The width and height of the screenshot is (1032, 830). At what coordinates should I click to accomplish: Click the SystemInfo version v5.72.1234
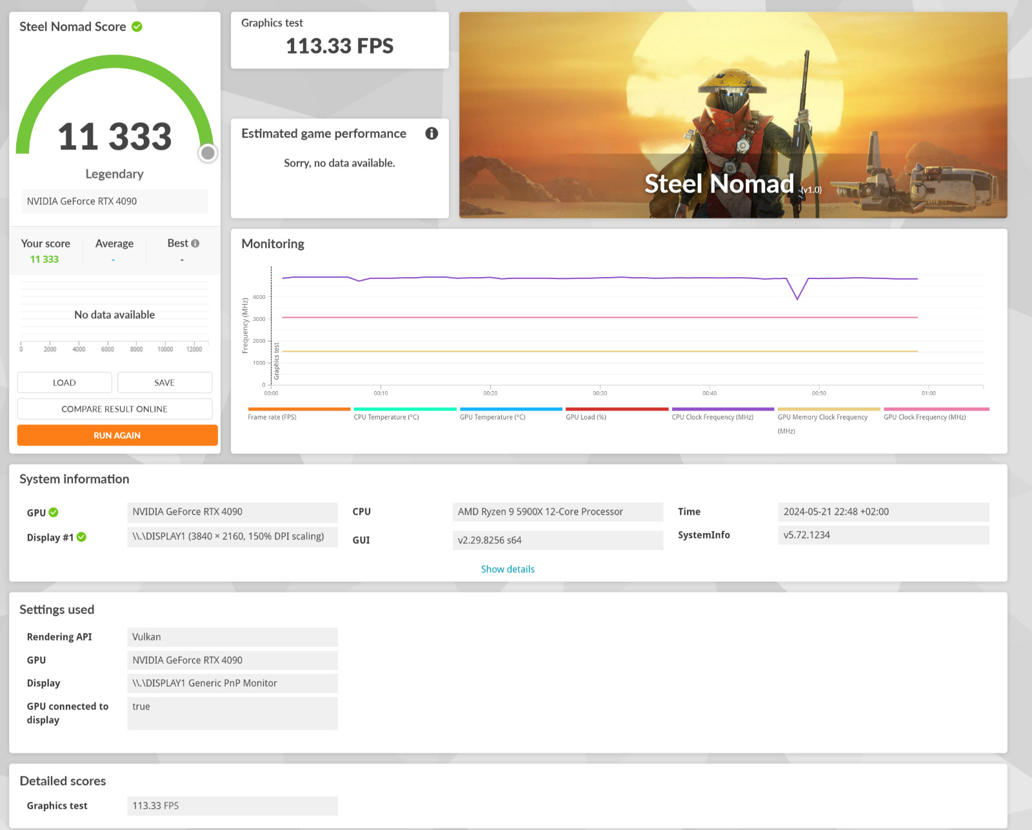(884, 535)
